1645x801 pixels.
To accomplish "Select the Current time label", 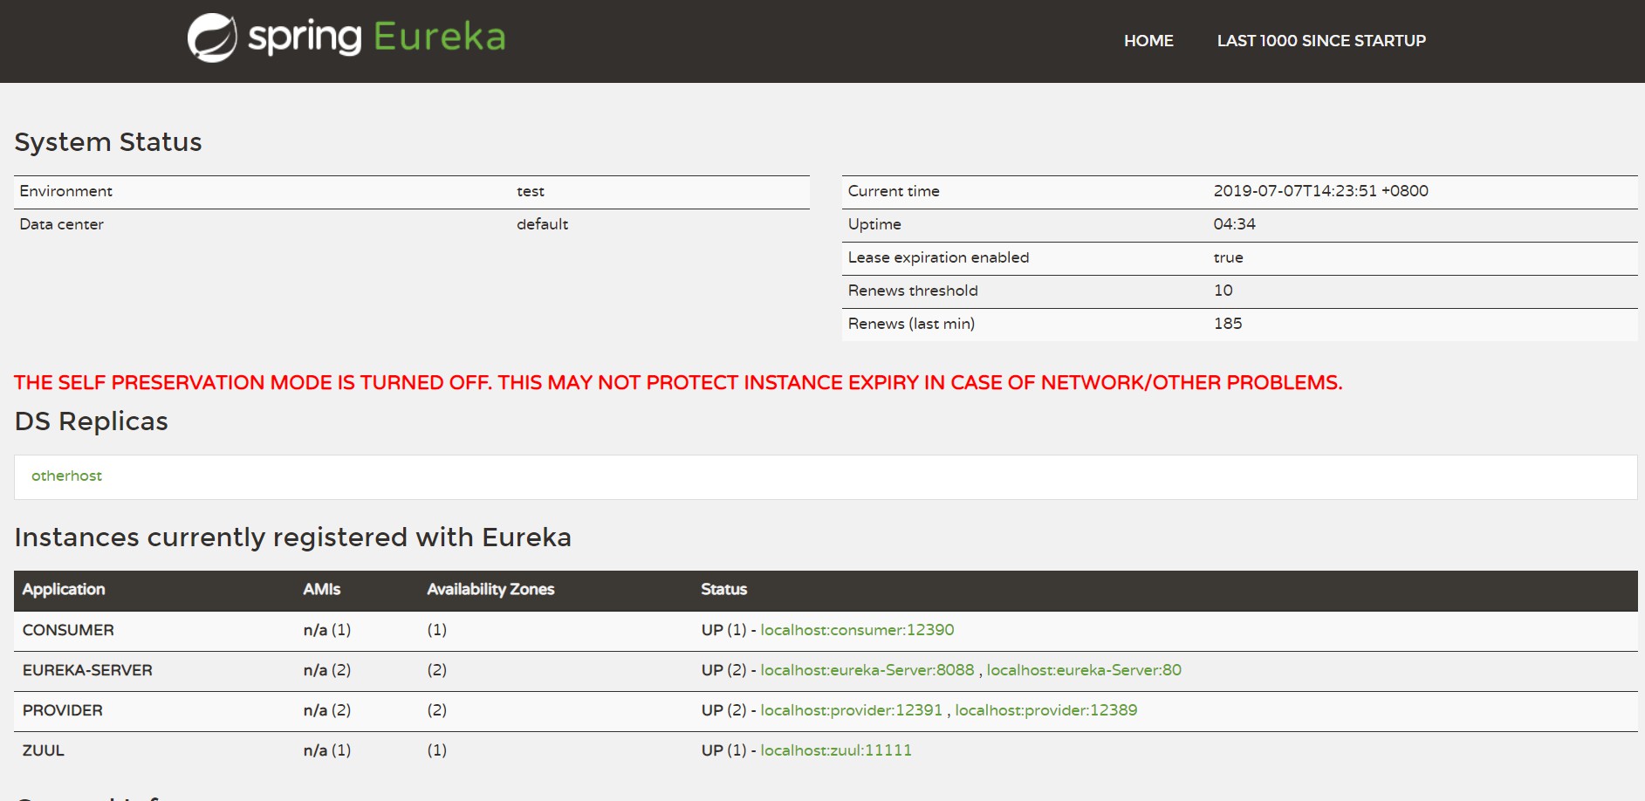I will point(894,191).
